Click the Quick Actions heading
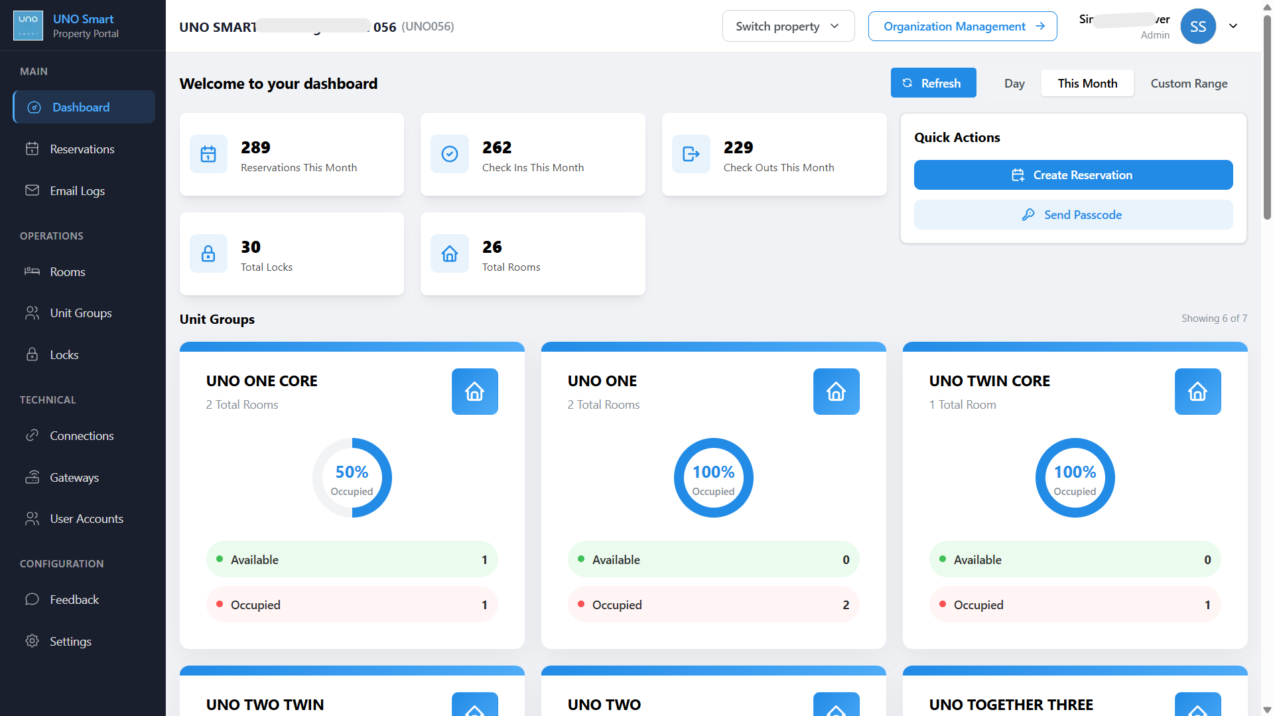1273x716 pixels. 957,137
